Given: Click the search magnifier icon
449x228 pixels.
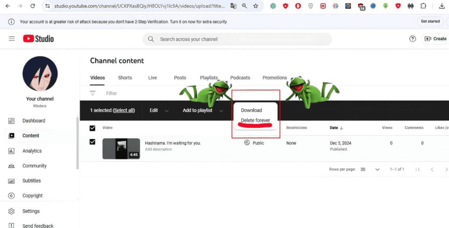Looking at the screenshot, I should (x=151, y=39).
